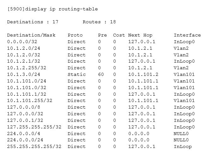This screenshot has height=153, width=209.
Task: Click the 10.1.101.2 next hop address
Action: (x=143, y=74)
